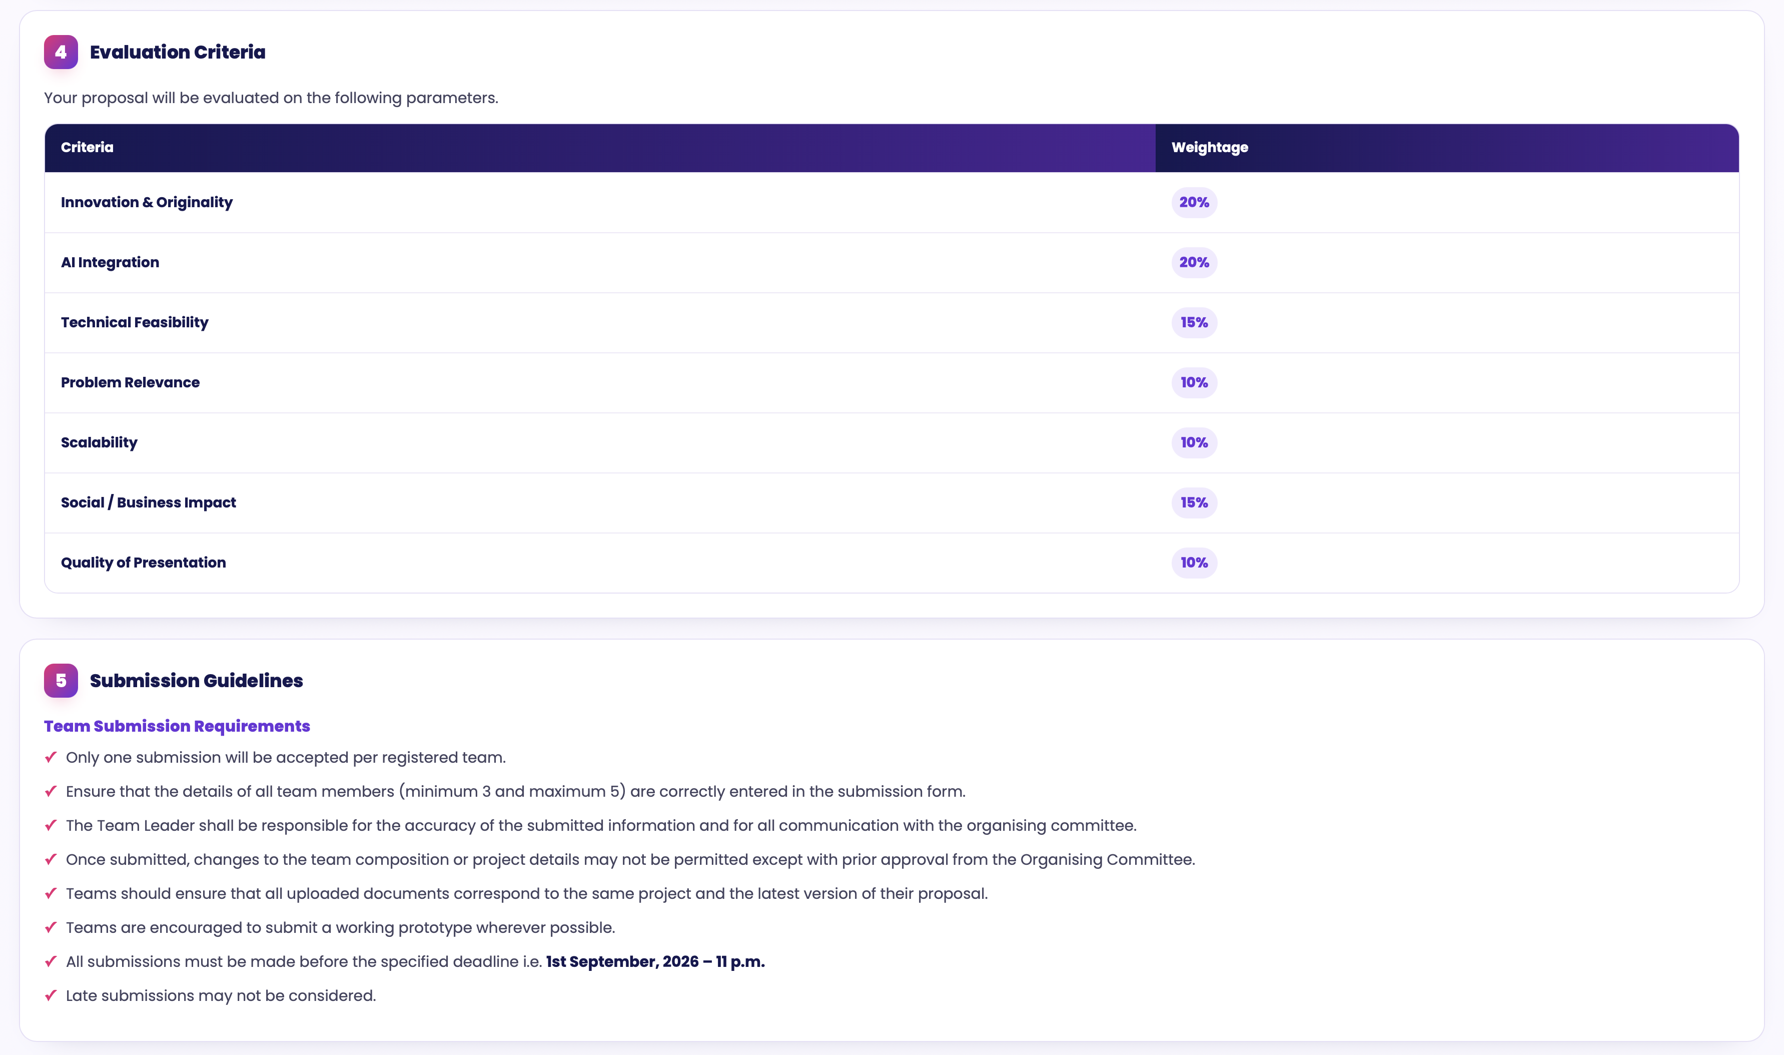1784x1055 pixels.
Task: Click the Team Leader responsibility line
Action: pyautogui.click(x=601, y=825)
